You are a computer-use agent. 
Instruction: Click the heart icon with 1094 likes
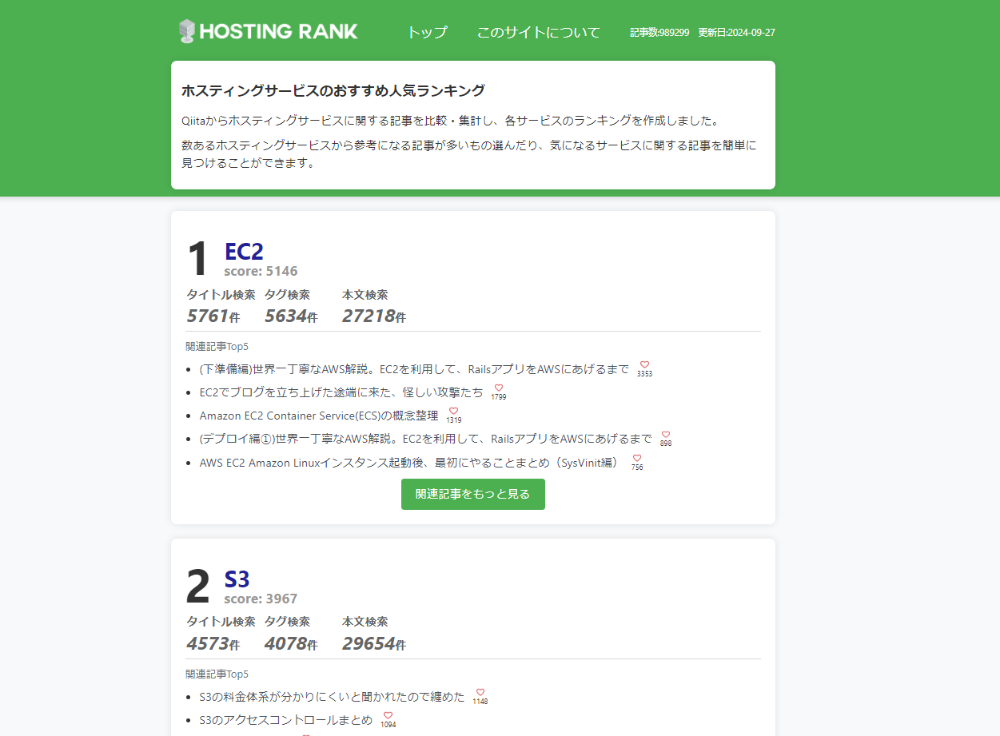(388, 716)
